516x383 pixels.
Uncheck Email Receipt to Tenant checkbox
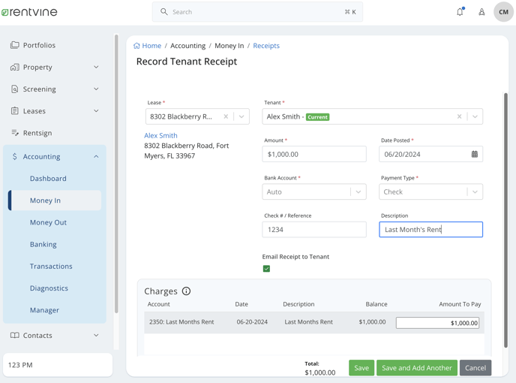pos(266,269)
